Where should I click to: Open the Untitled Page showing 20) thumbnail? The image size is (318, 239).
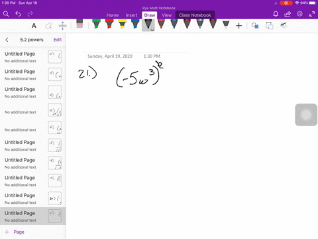[x=33, y=199]
